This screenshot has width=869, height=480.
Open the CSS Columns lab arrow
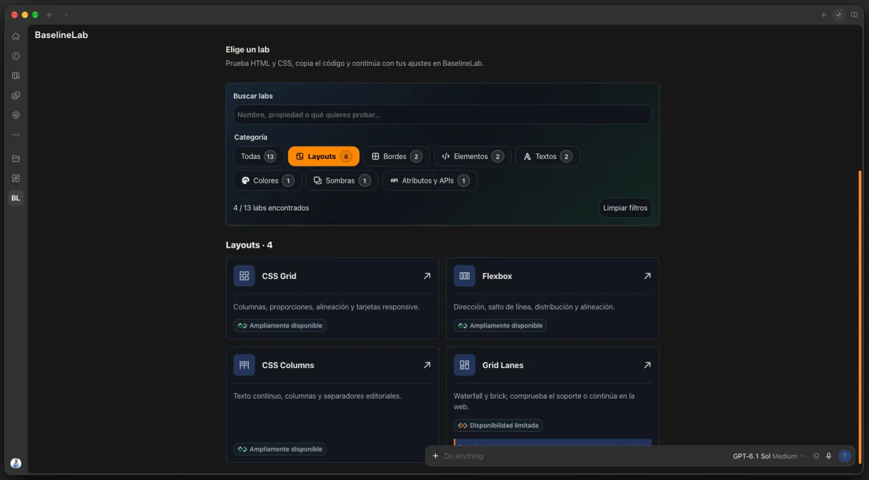point(426,365)
